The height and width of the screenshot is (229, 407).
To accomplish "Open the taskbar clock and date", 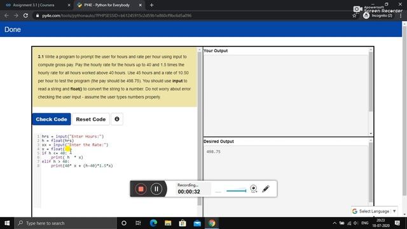I will point(381,223).
